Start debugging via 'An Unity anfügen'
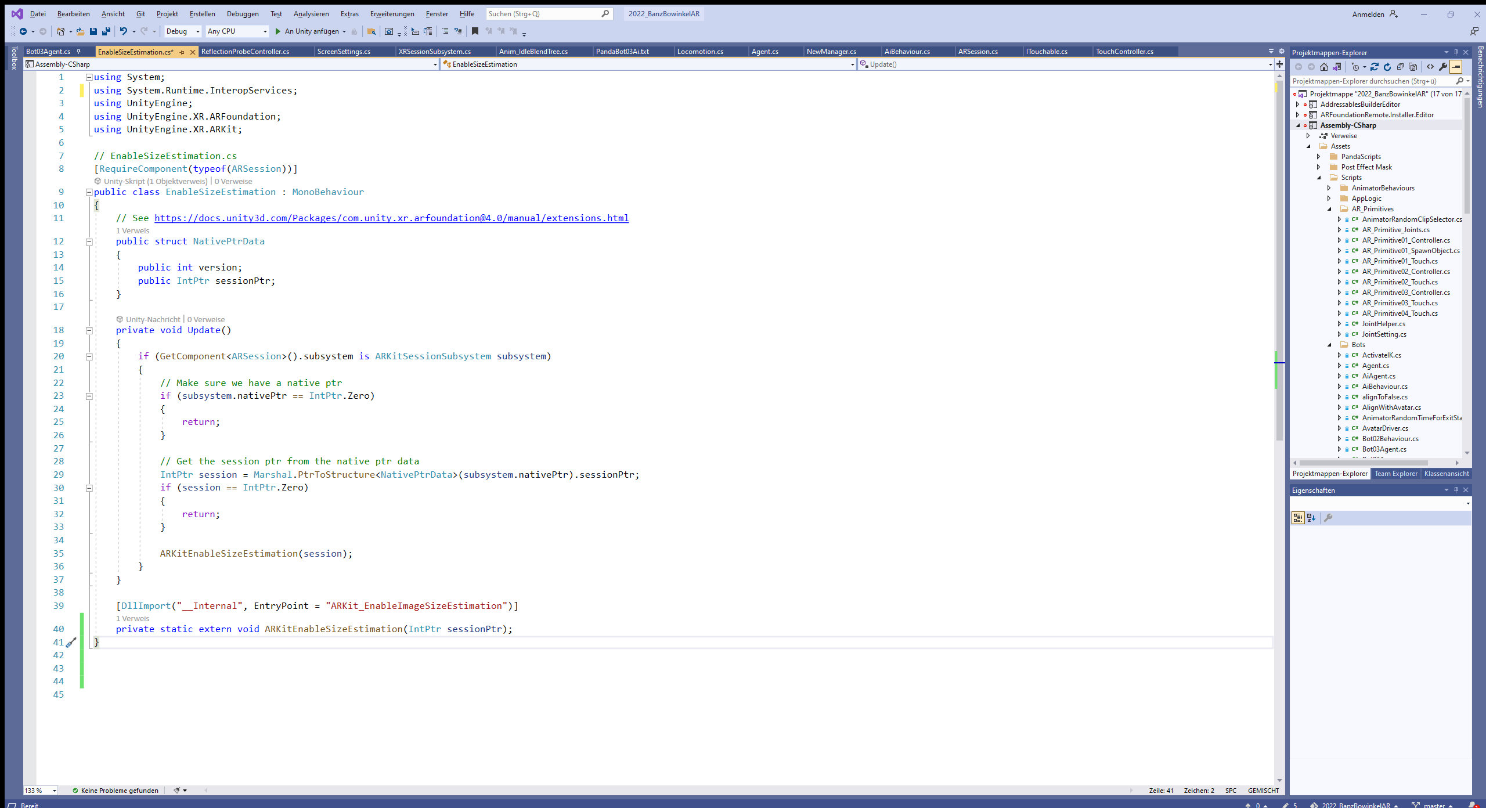 pos(311,31)
